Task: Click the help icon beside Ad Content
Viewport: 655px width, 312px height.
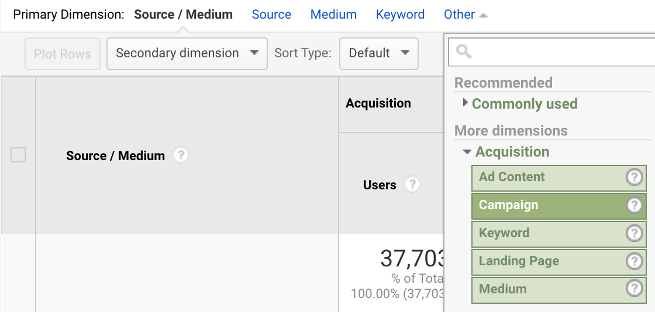Action: coord(634,177)
